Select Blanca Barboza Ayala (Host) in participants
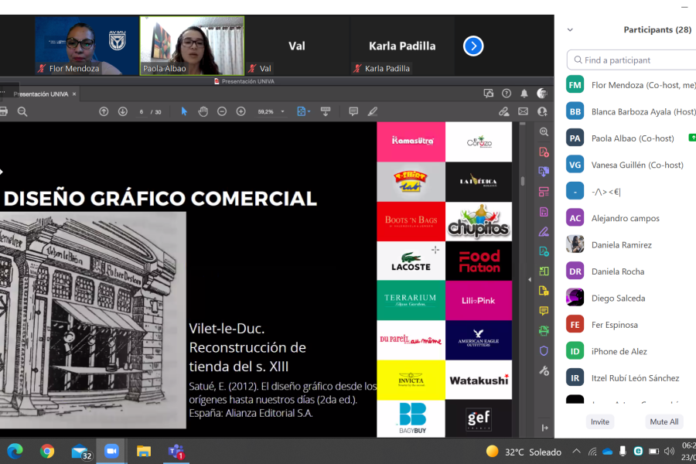 (631, 112)
